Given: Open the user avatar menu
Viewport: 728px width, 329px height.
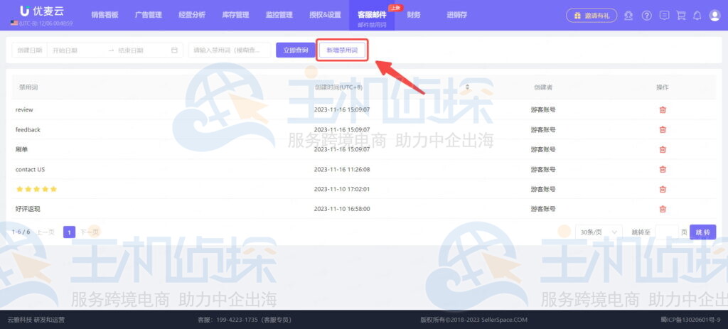Looking at the screenshot, I should pos(714,16).
